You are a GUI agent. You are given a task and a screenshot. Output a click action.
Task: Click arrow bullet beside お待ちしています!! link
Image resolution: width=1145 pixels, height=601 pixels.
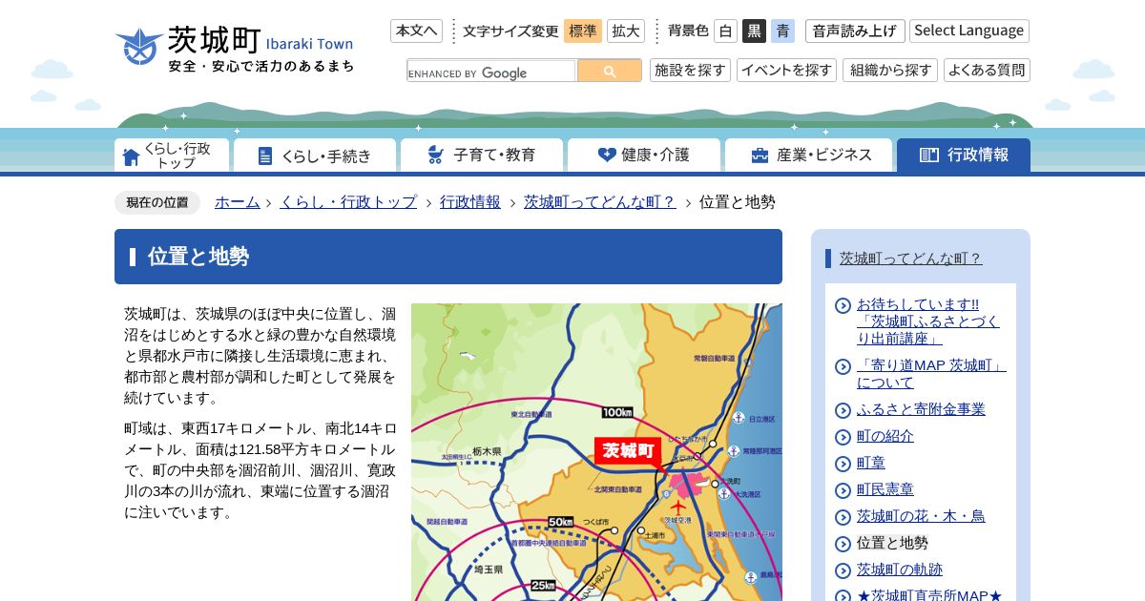[x=843, y=305]
